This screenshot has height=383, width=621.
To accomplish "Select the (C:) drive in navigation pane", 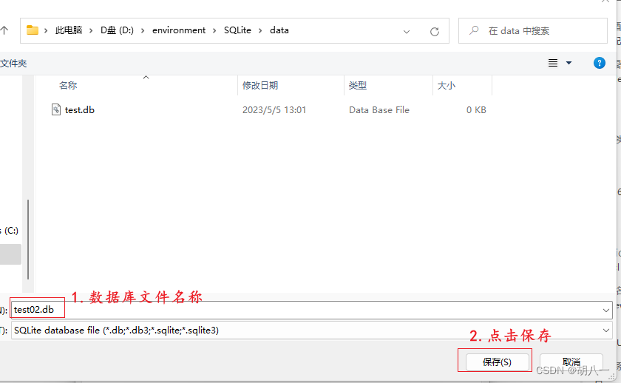I will pos(10,231).
